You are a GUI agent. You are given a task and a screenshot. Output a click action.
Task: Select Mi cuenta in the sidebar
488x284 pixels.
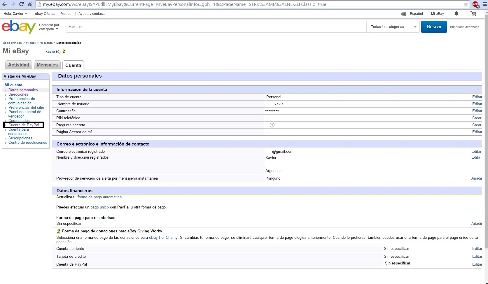[x=13, y=85]
